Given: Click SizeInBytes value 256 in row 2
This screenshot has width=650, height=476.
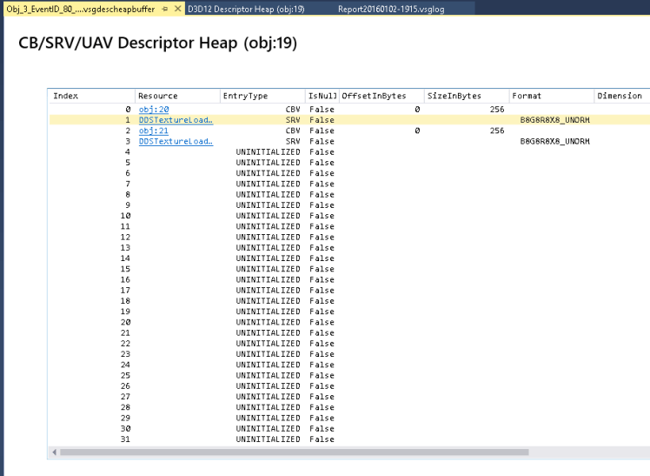Looking at the screenshot, I should [x=496, y=131].
